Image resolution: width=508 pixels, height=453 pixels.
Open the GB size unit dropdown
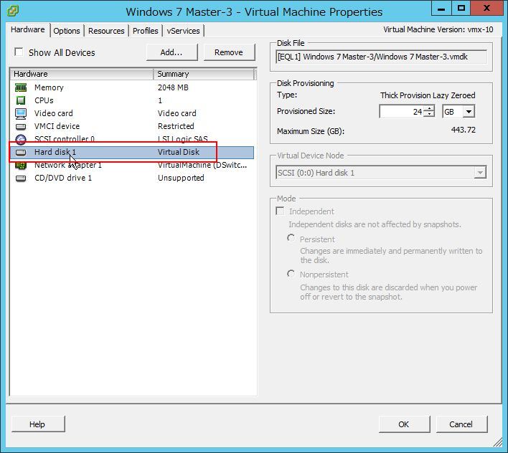469,112
